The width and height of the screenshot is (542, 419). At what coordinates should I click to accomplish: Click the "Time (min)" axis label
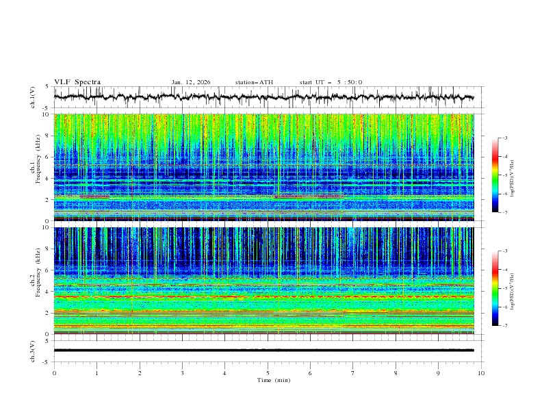pos(274,380)
